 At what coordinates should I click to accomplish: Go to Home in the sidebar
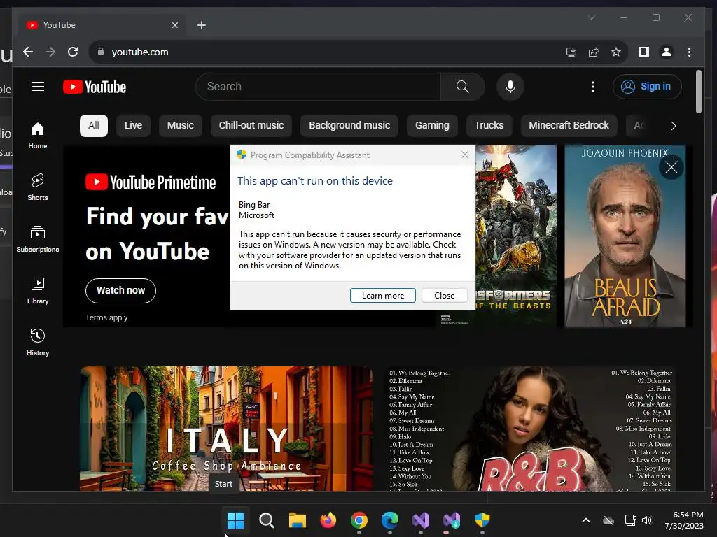click(38, 136)
